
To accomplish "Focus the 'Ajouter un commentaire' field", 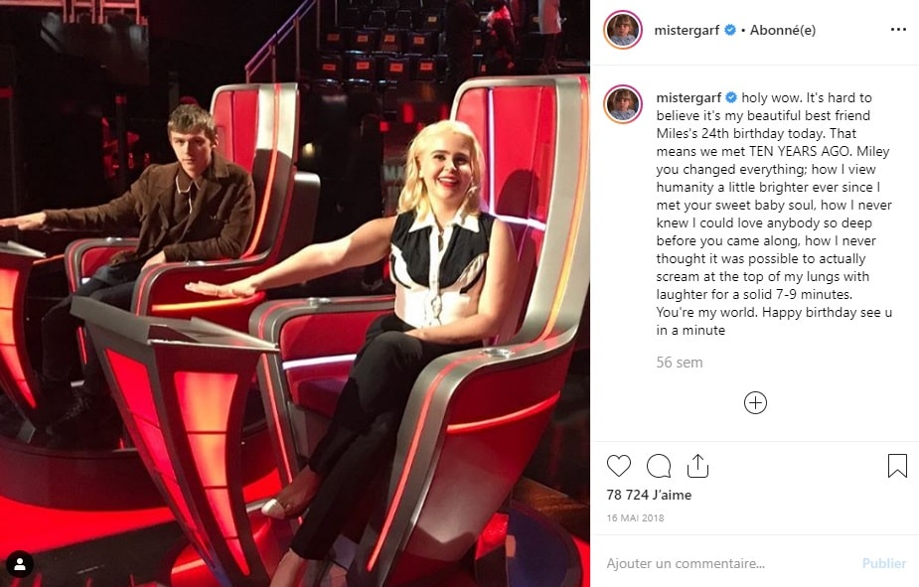I will [727, 563].
